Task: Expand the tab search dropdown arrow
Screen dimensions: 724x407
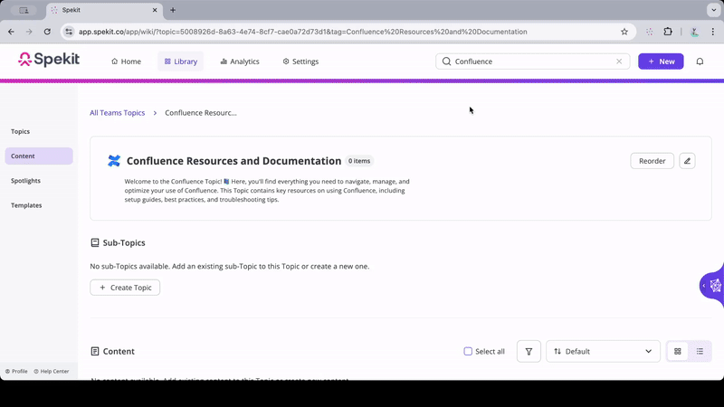Action: [x=713, y=10]
